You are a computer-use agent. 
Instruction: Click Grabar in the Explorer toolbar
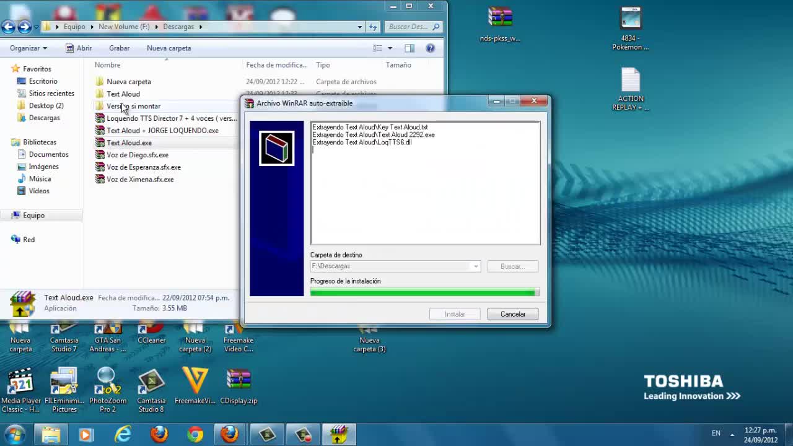tap(120, 48)
